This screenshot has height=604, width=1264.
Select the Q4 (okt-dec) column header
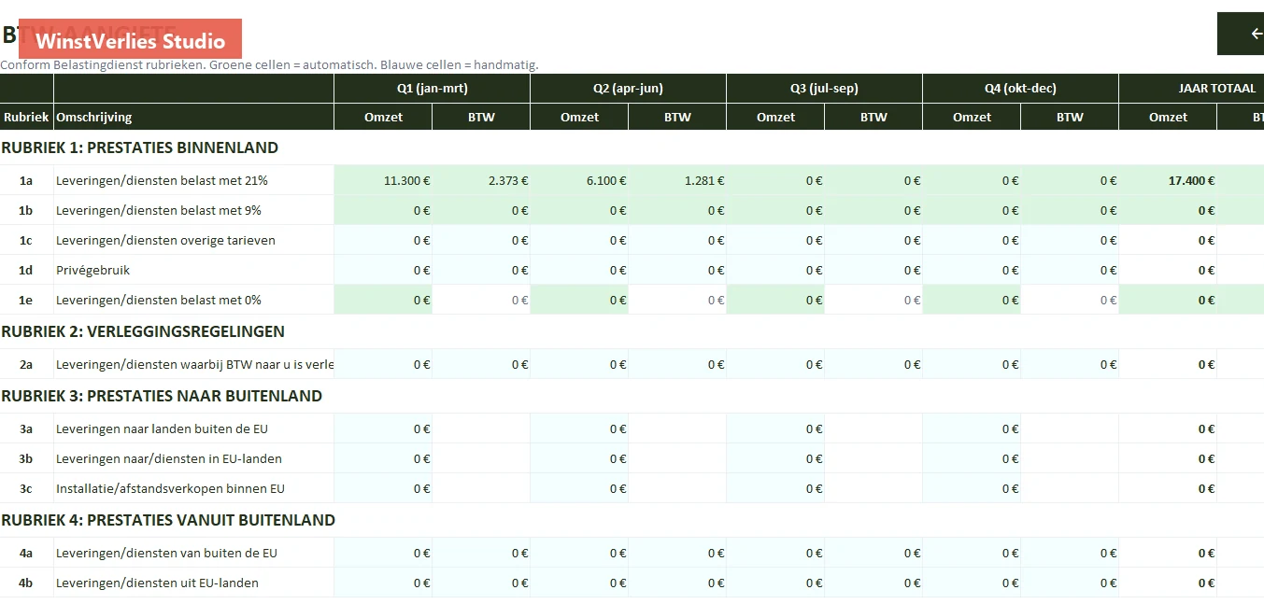[x=1020, y=88]
